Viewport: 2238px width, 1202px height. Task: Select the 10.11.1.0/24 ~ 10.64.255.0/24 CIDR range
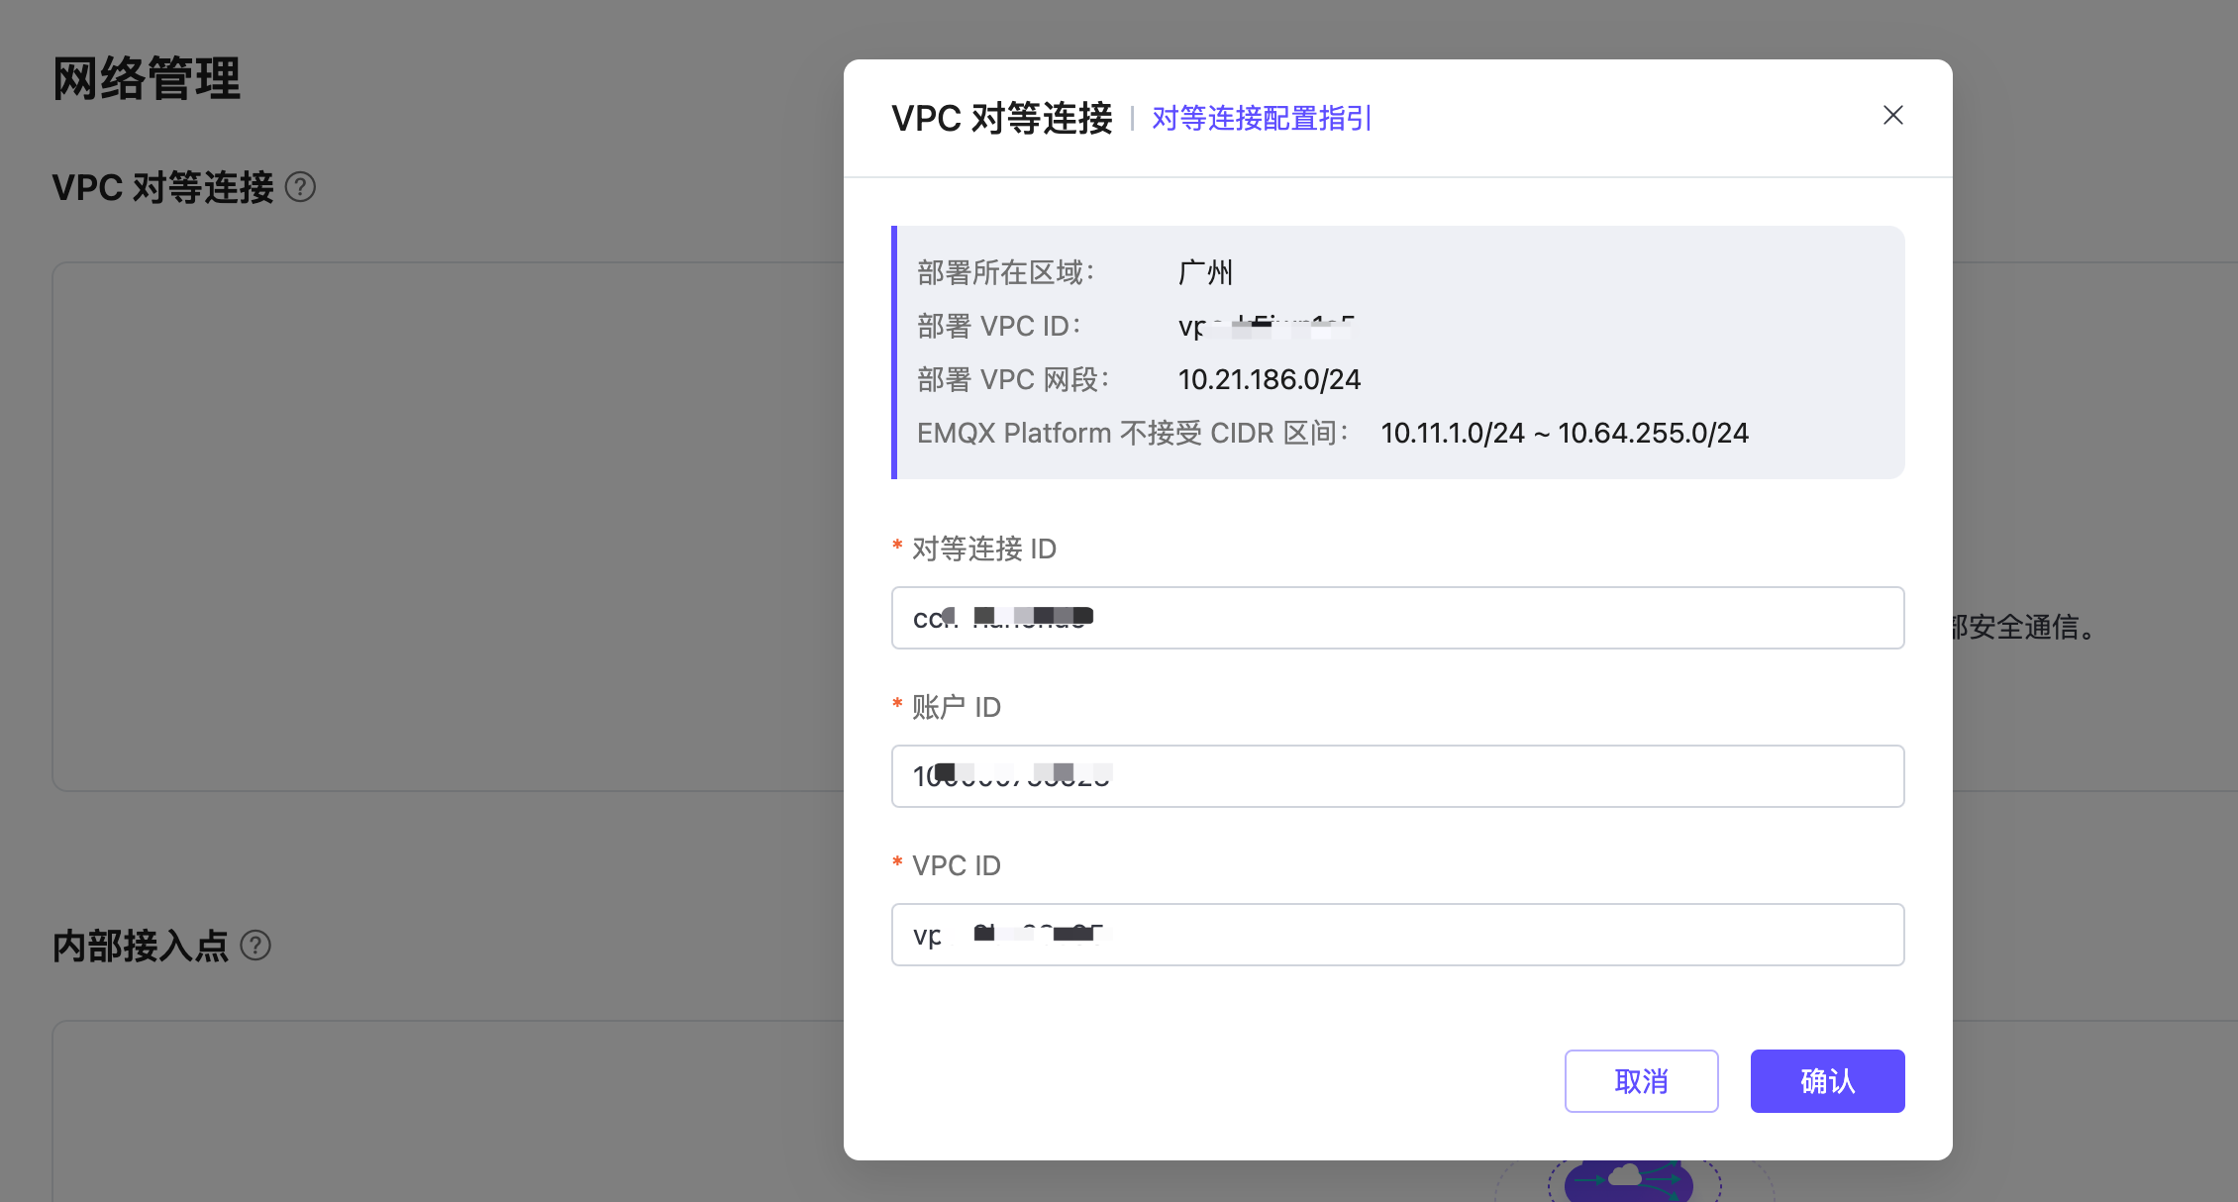click(x=1565, y=433)
